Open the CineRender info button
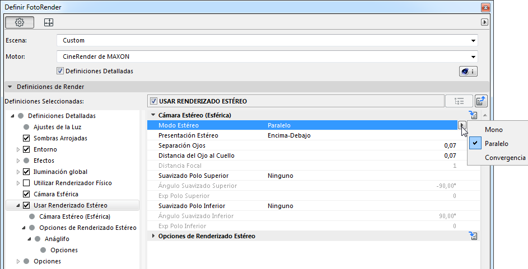The image size is (528, 269). [x=468, y=71]
